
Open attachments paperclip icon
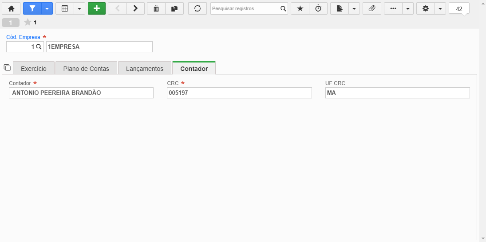[x=372, y=8]
